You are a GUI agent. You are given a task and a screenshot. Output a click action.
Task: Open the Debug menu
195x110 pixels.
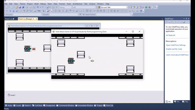(43, 4)
